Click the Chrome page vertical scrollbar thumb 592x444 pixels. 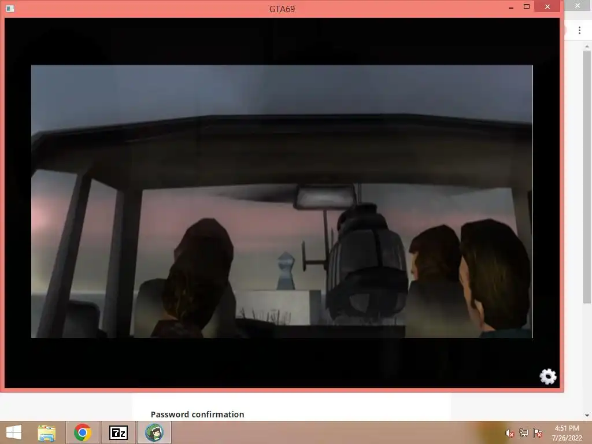[587, 177]
